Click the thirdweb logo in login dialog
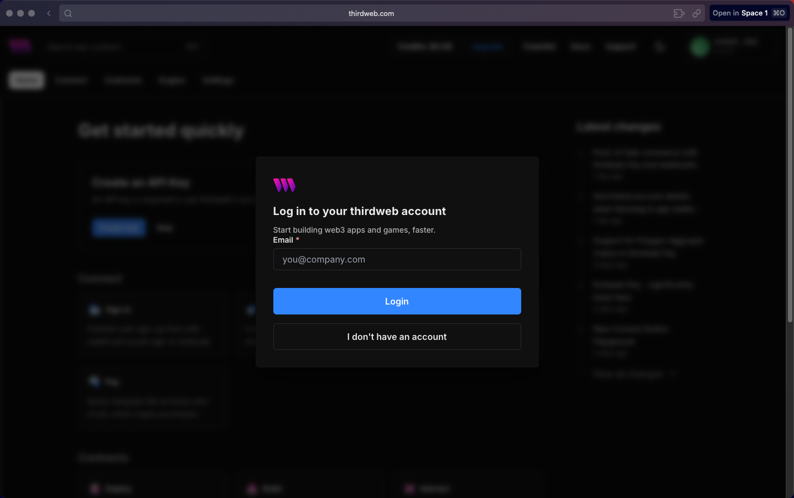 coord(284,185)
